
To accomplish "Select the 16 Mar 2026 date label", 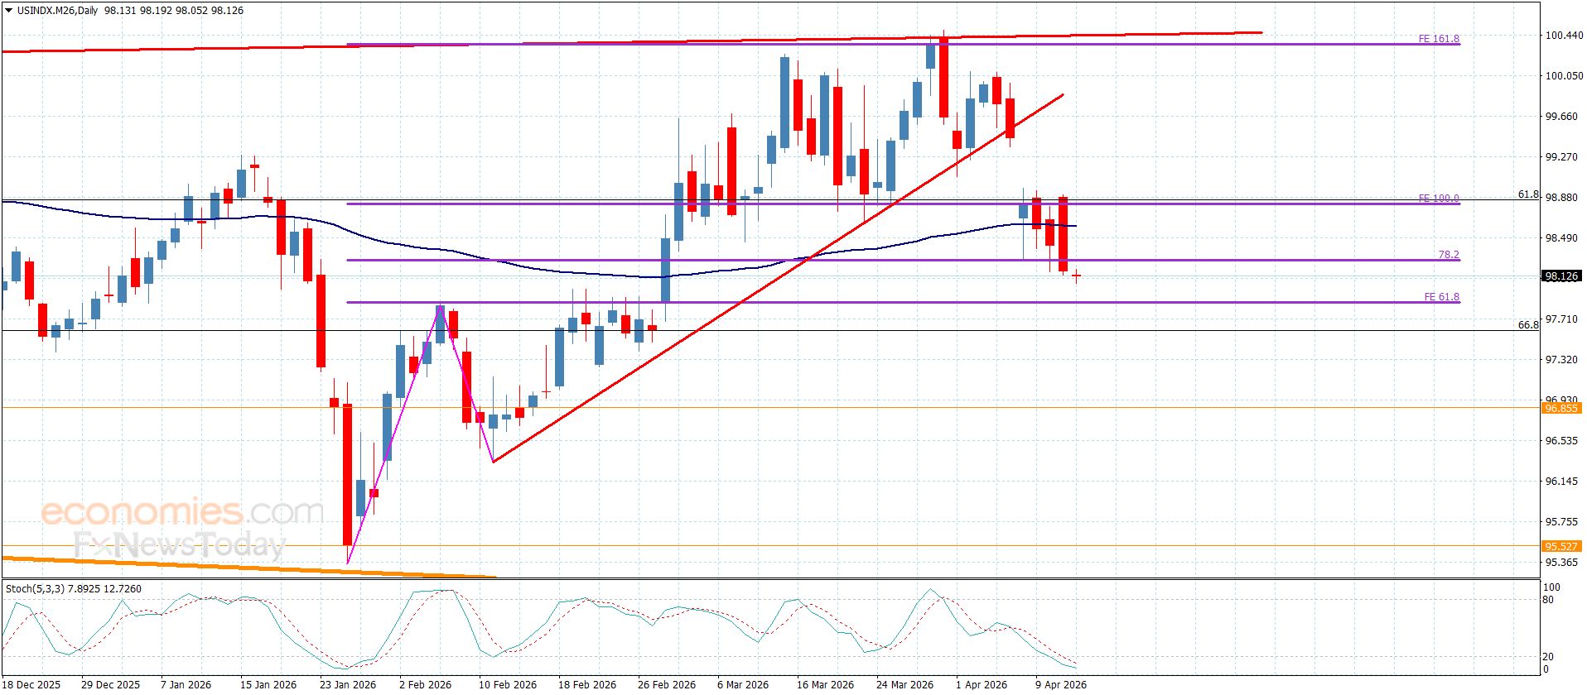I will [825, 684].
